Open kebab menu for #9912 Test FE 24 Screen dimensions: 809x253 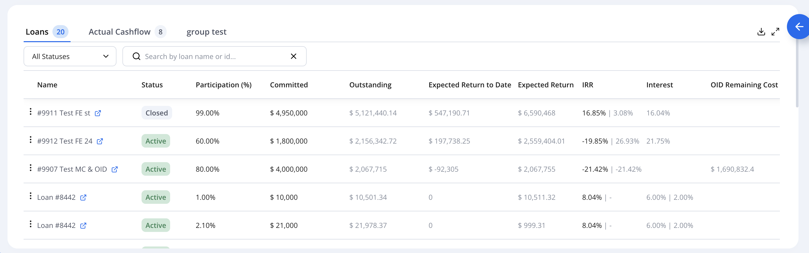(x=30, y=140)
